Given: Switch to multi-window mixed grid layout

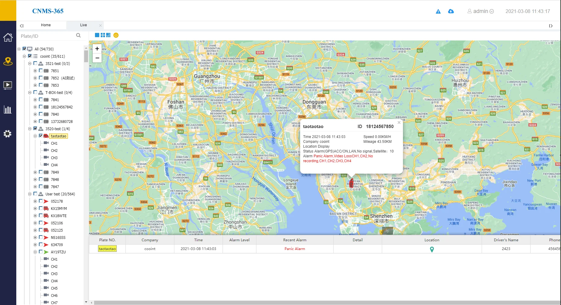Looking at the screenshot, I should click(x=108, y=35).
